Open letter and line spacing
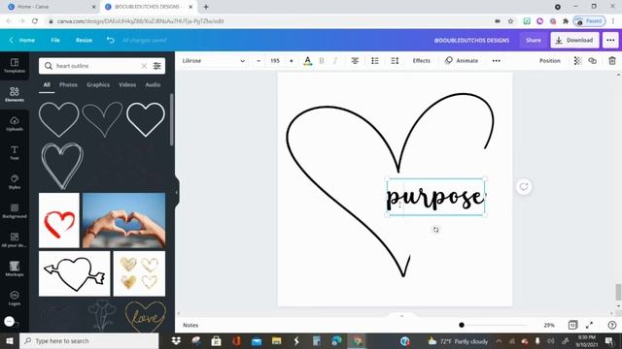Viewport: 622px width, 349px height. click(395, 61)
